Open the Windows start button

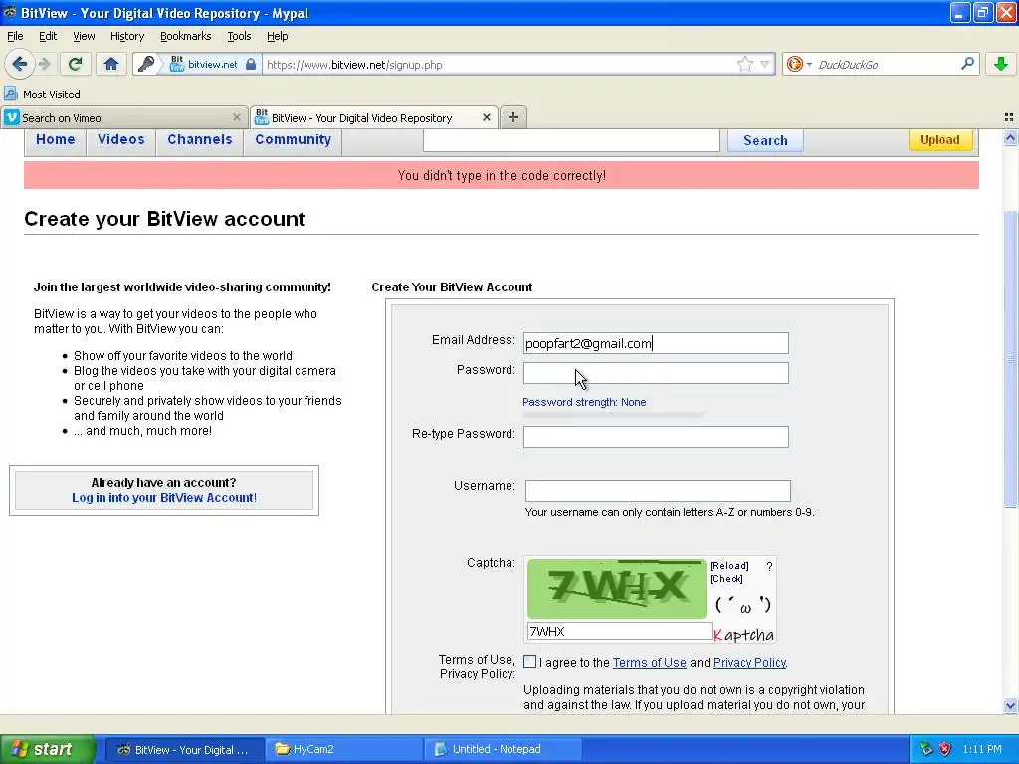[x=48, y=749]
